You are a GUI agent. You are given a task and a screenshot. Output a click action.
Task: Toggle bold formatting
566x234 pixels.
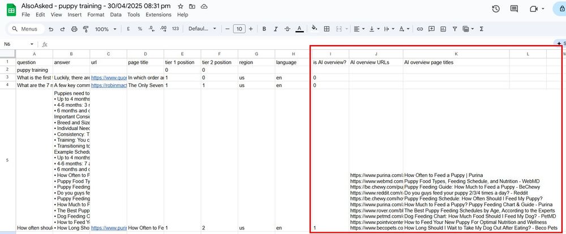click(264, 29)
